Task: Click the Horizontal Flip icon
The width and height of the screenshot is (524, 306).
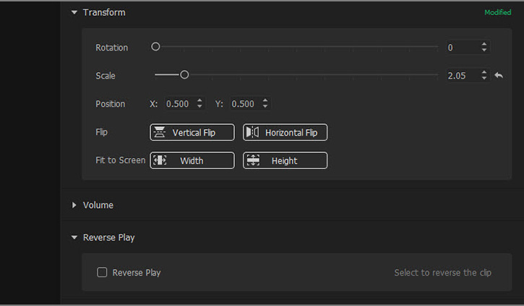Action: click(x=252, y=132)
